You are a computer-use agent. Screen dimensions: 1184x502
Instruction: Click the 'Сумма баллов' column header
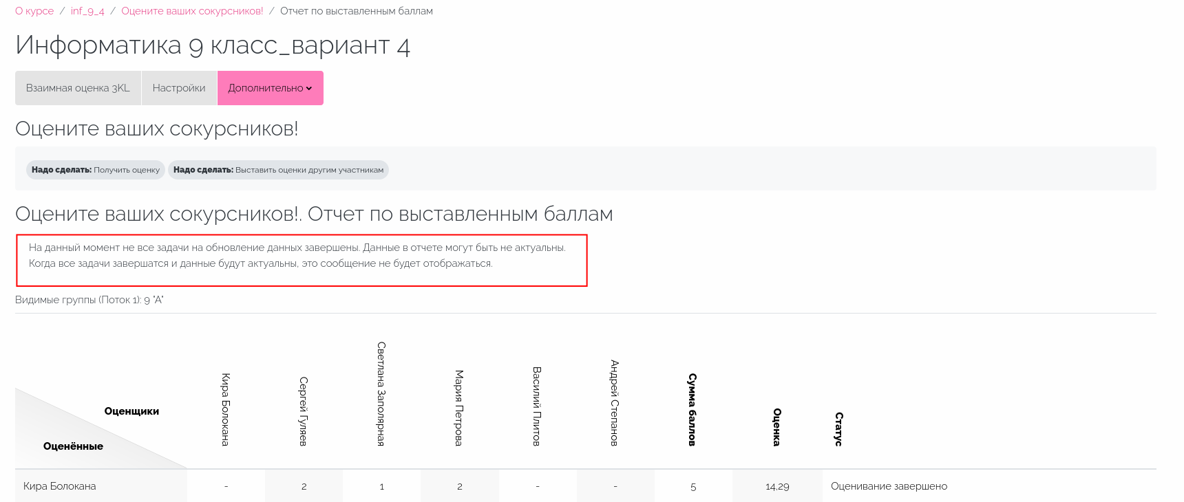[x=693, y=409]
